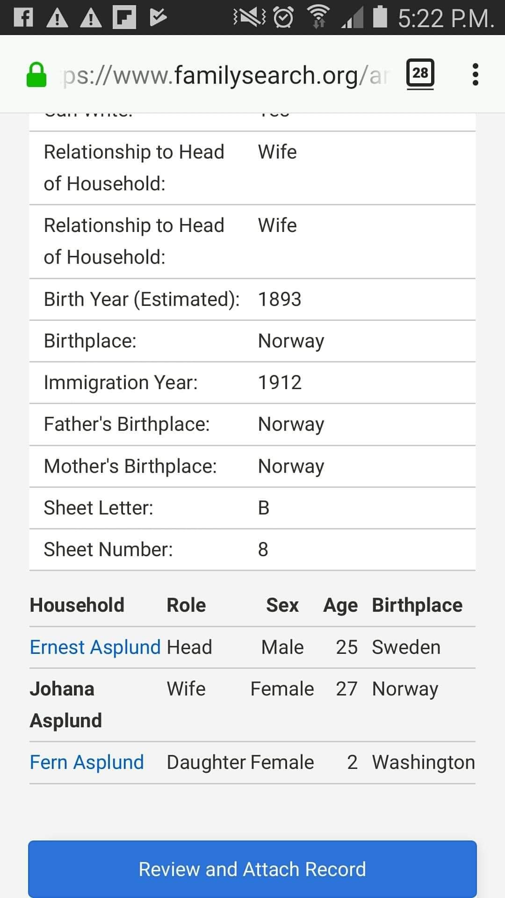Tap the Immigration Year value 1912
Image resolution: width=505 pixels, height=898 pixels.
(x=280, y=383)
